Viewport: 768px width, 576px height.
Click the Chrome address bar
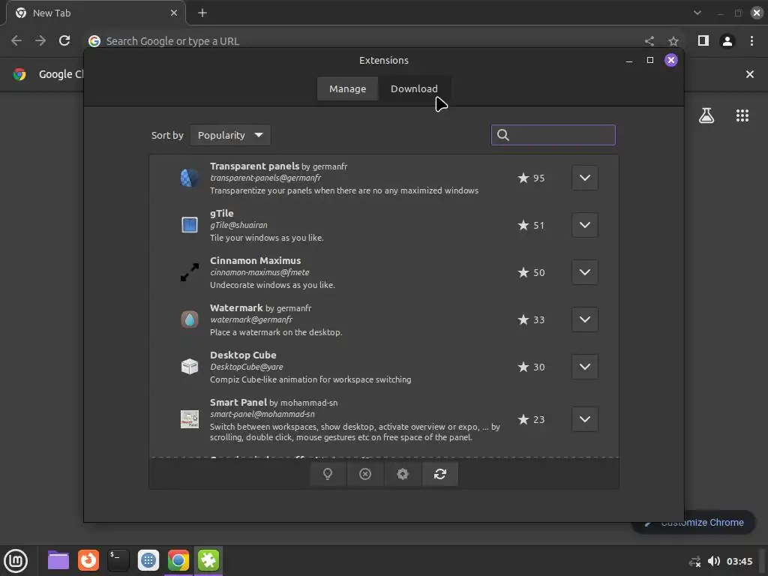[x=362, y=41]
